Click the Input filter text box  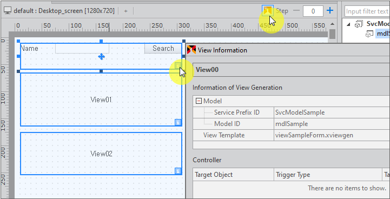[x=367, y=11]
